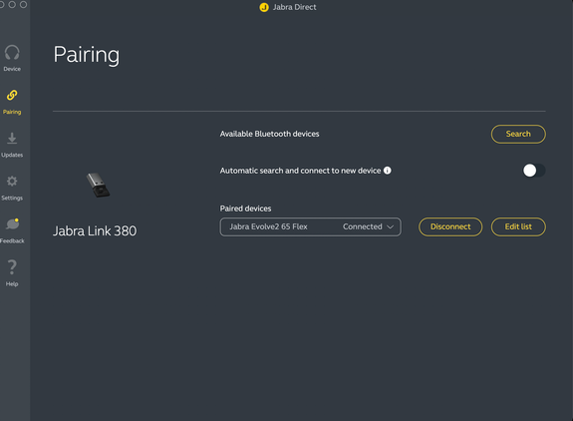Click the Jabra Link 380 device name
This screenshot has height=421, width=573.
(95, 230)
